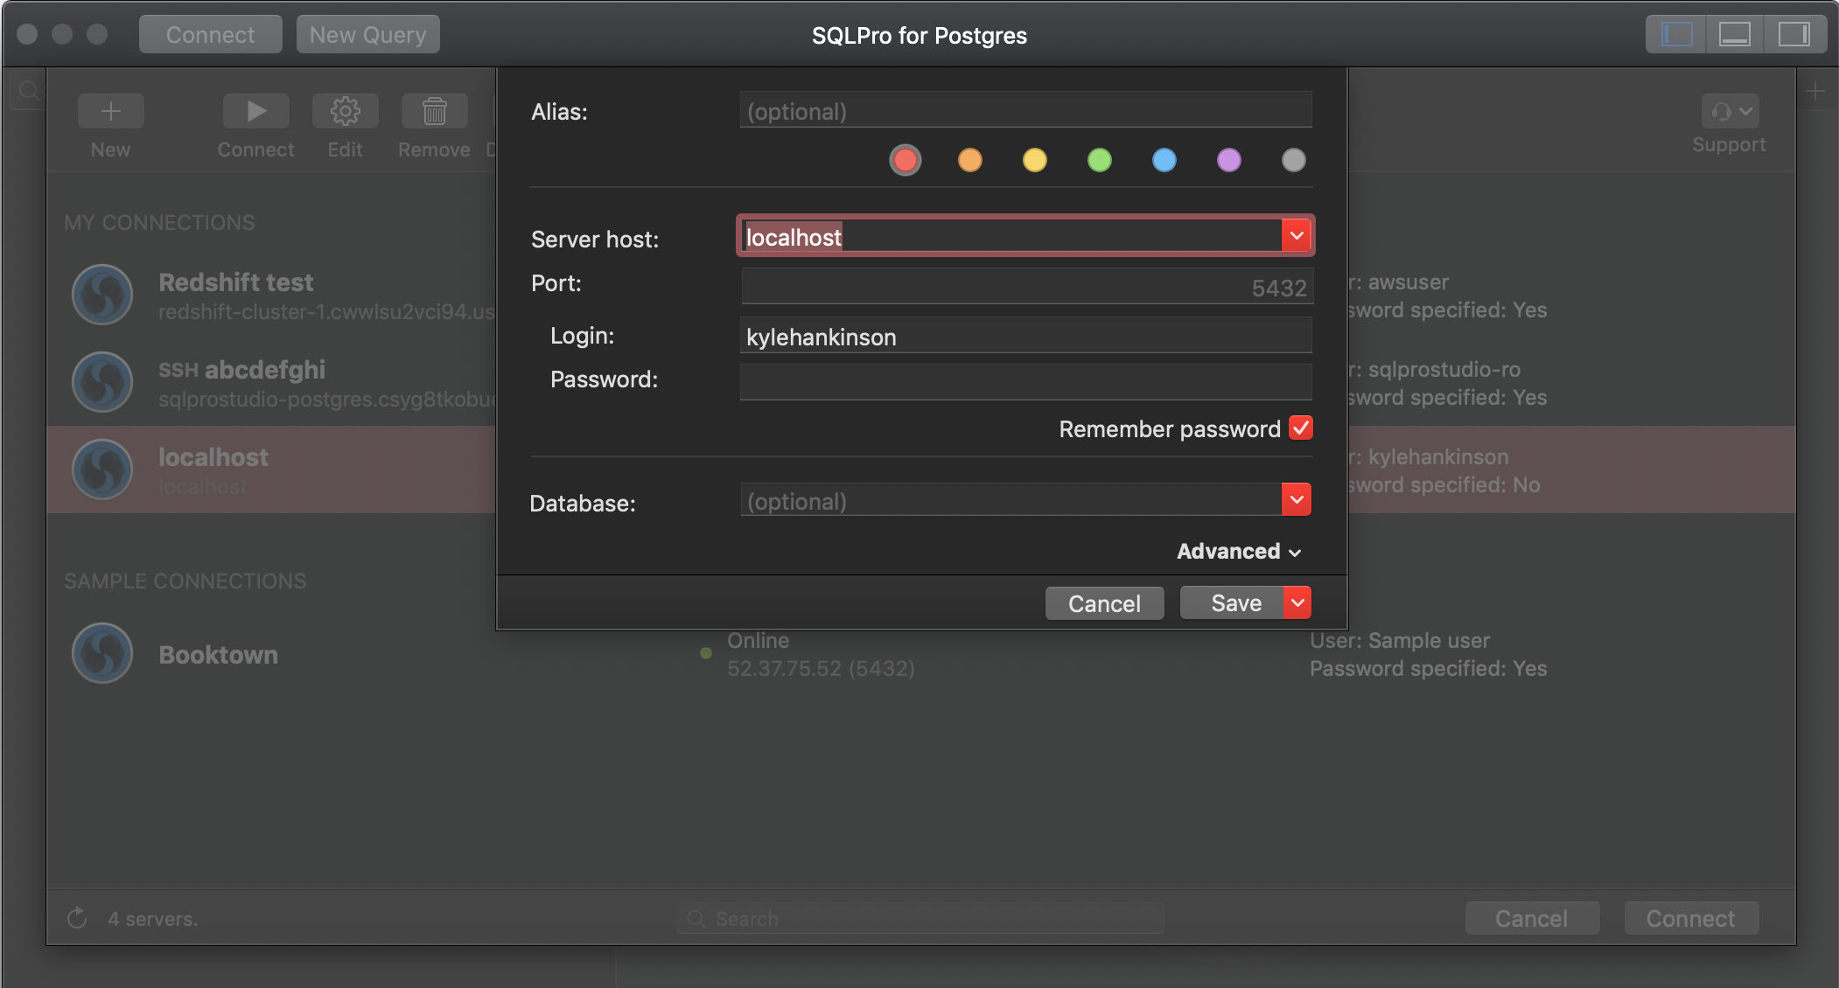Click the bottom Connect button
This screenshot has width=1839, height=988.
tap(1690, 918)
